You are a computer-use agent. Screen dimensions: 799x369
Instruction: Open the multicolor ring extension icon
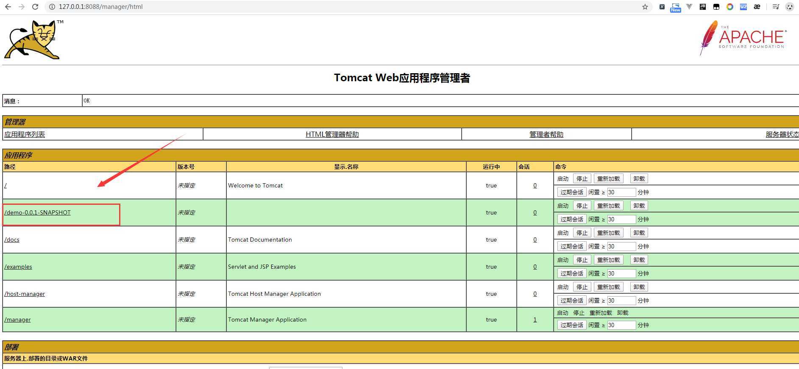point(730,7)
